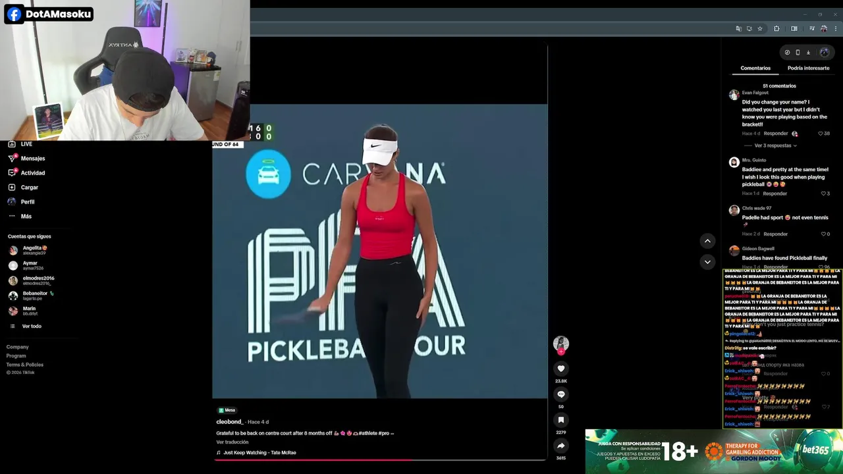The height and width of the screenshot is (474, 843).
Task: Toggle browser side panel icon
Action: pyautogui.click(x=794, y=28)
